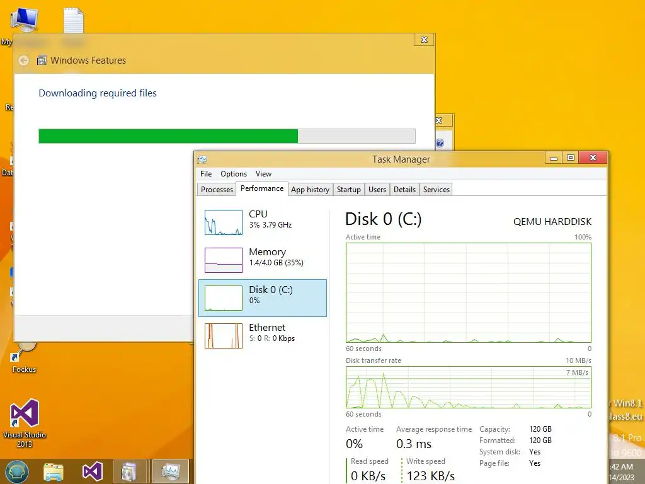Click the help icon in the background window

pyautogui.click(x=440, y=143)
